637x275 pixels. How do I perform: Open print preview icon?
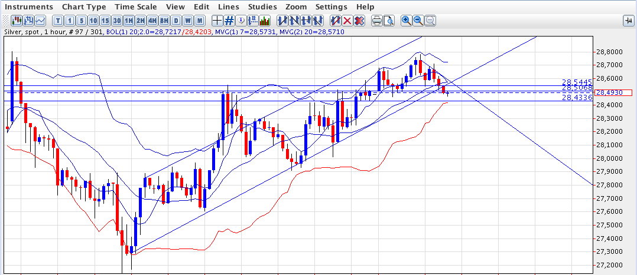388,21
